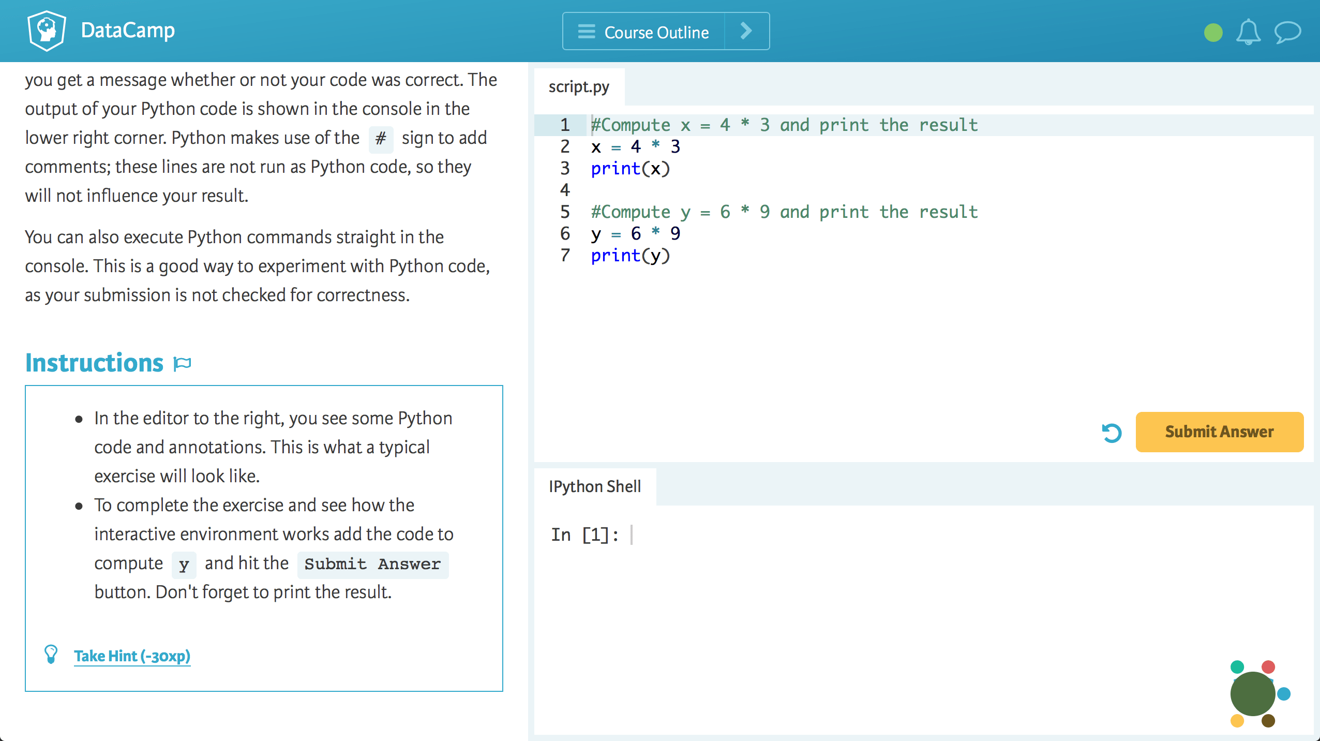The height and width of the screenshot is (741, 1320).
Task: Click the Take Hint (-30xp) link
Action: pos(132,656)
